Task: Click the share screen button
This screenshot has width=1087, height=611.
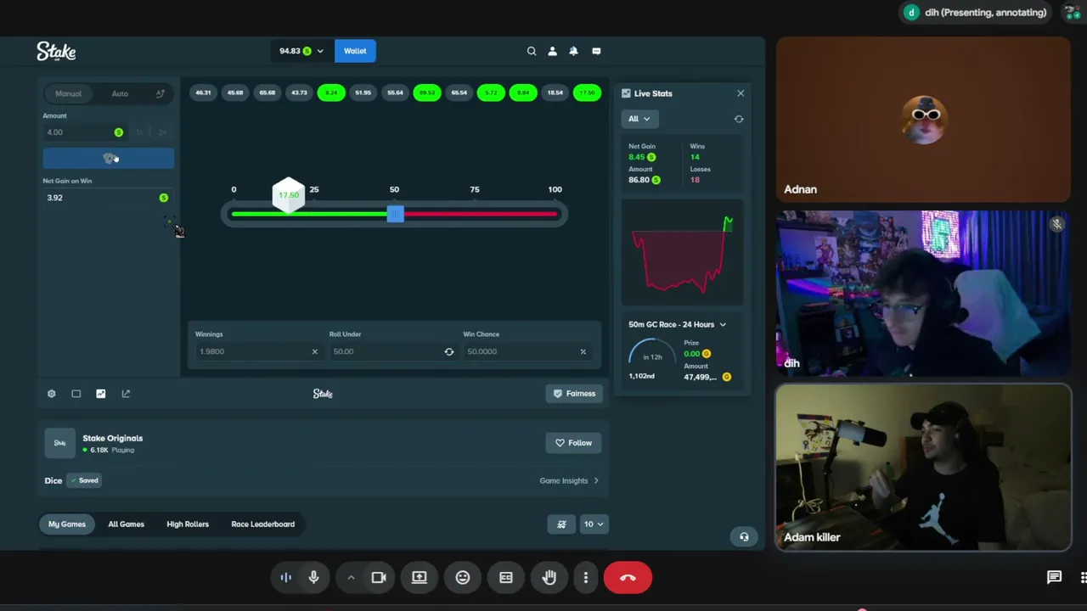Action: [x=420, y=578]
